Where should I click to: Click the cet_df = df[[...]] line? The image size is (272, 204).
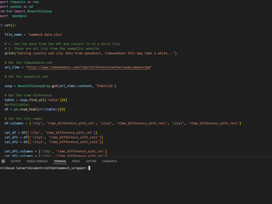point(51,133)
